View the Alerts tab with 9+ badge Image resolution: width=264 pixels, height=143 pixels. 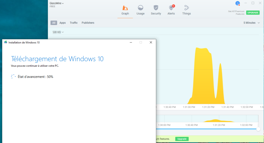click(x=171, y=11)
